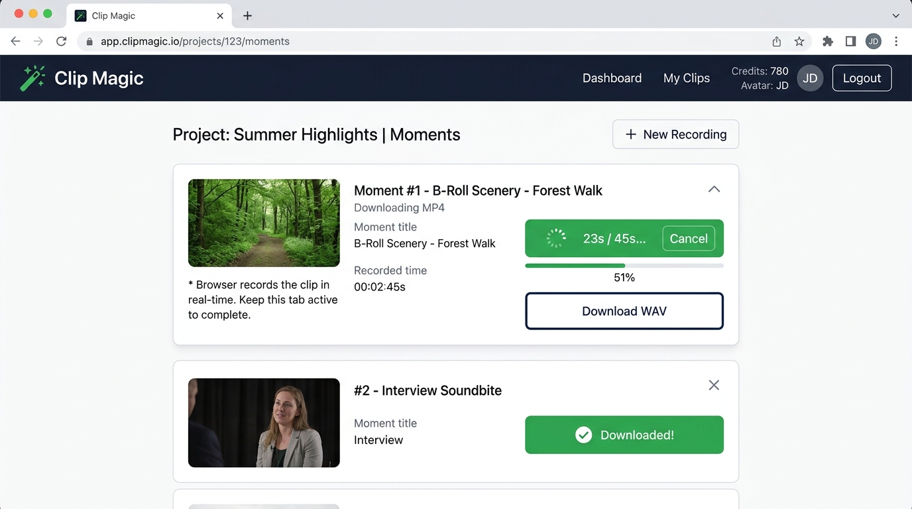Screen dimensions: 912x509
Task: Click the #2 - Interview Soundbite heading
Action: point(427,390)
